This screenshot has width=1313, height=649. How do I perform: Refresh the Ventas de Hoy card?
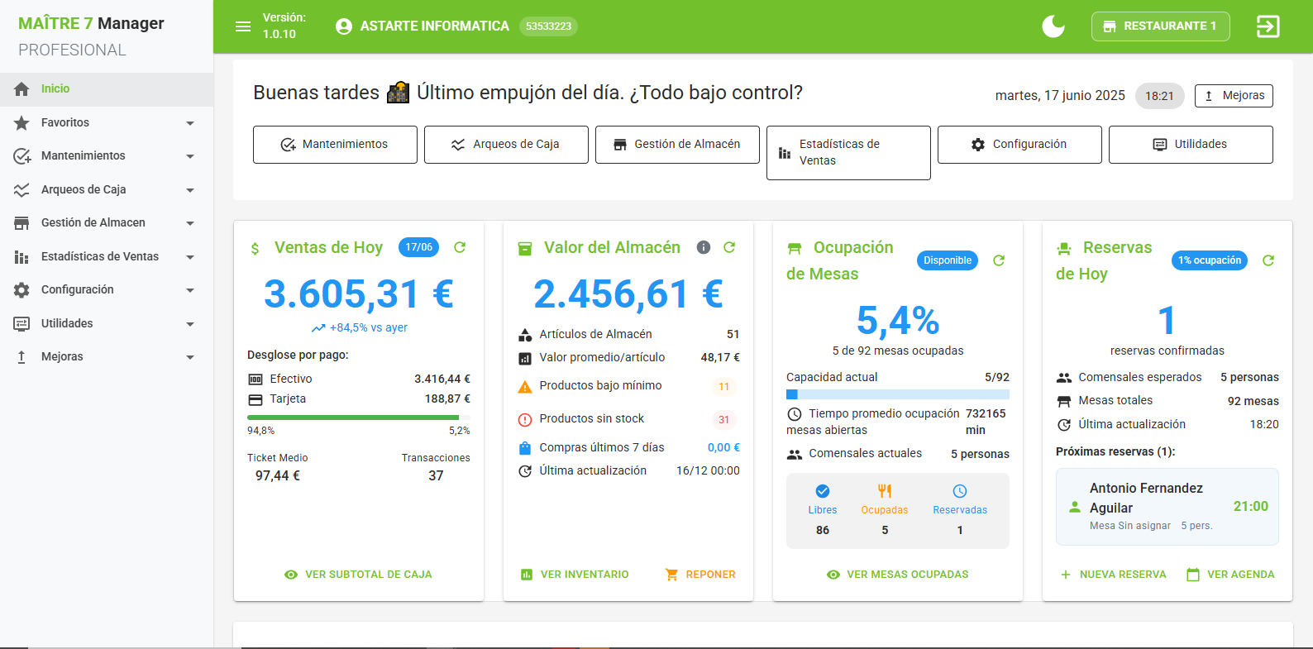tap(460, 247)
